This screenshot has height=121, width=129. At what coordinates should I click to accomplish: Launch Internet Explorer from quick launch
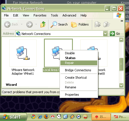40,117
